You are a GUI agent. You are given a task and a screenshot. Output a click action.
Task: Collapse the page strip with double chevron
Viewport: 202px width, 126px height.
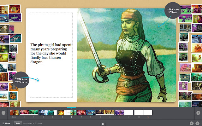[x=103, y=124]
